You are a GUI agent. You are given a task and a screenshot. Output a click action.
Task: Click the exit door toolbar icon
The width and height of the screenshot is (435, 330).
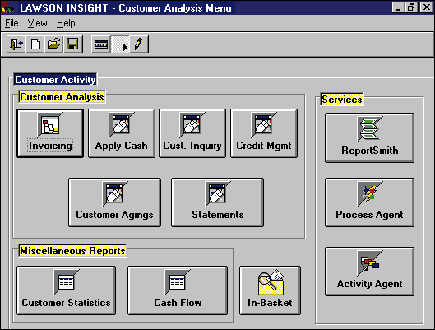[16, 44]
